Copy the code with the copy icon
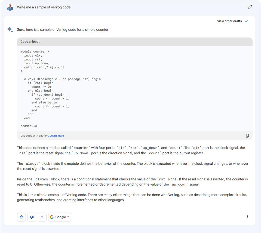The height and width of the screenshot is (233, 264). 247,136
